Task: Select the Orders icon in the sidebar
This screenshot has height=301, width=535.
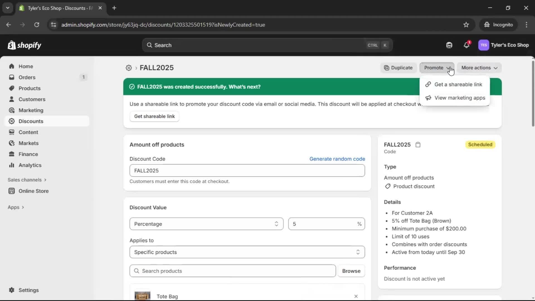Action: [11, 77]
